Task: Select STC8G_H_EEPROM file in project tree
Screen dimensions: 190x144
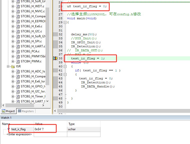Action: click(33, 21)
